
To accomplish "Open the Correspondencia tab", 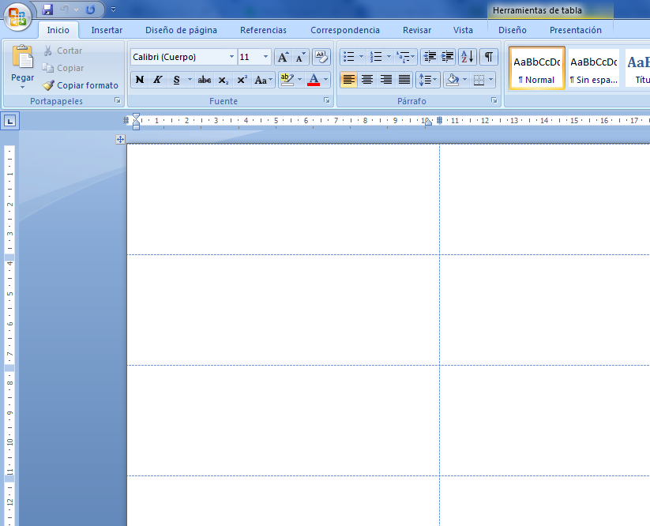I will point(345,30).
